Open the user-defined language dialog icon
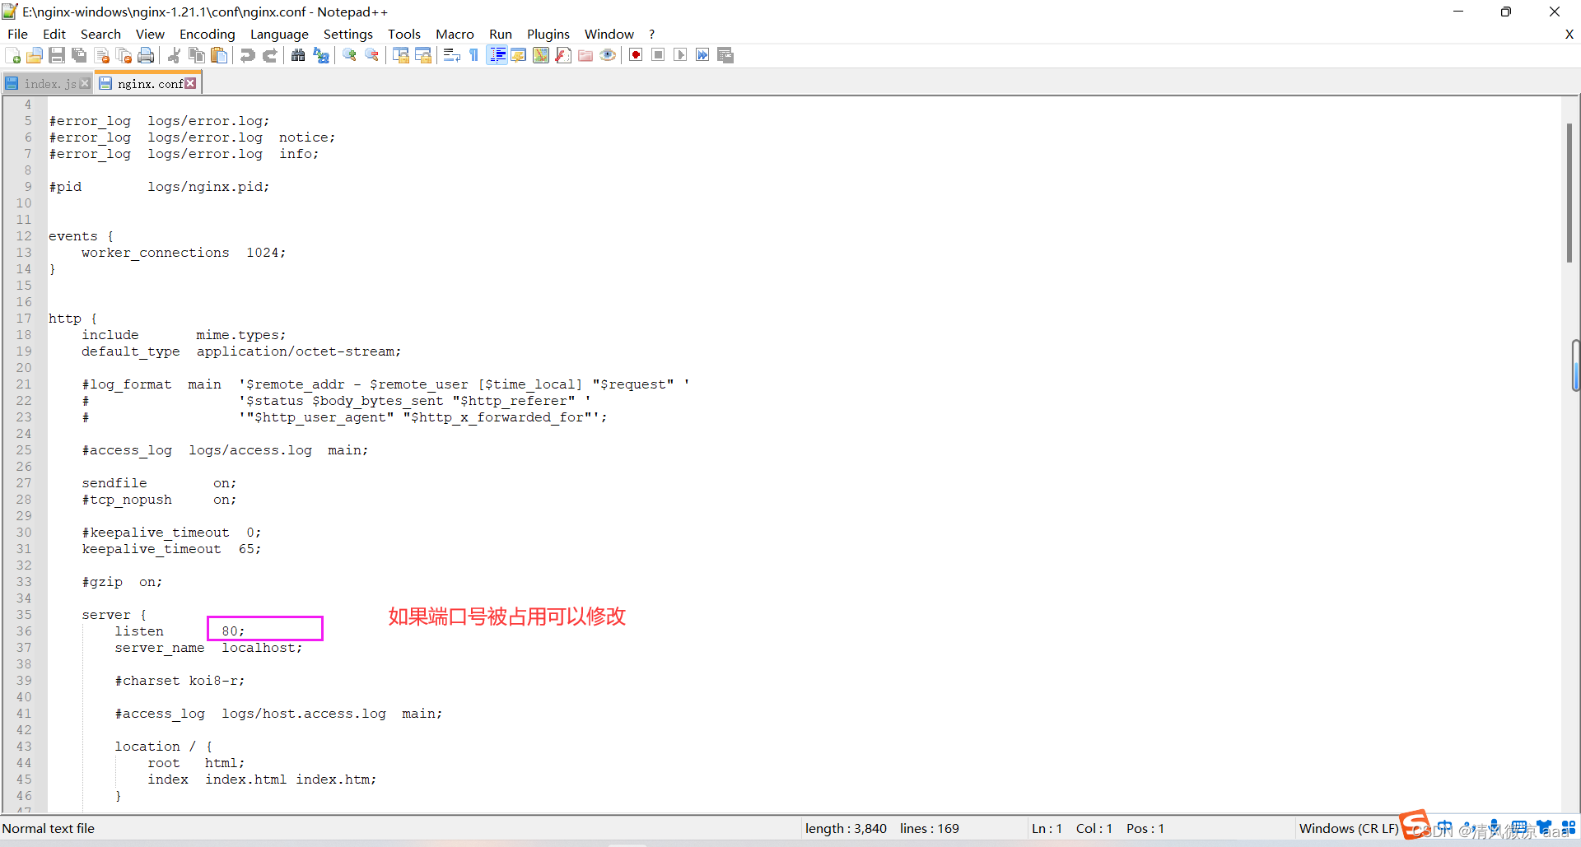Screen dimensions: 1581x847 (519, 55)
